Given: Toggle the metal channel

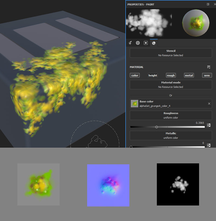Looking at the screenshot, I should pos(189,75).
